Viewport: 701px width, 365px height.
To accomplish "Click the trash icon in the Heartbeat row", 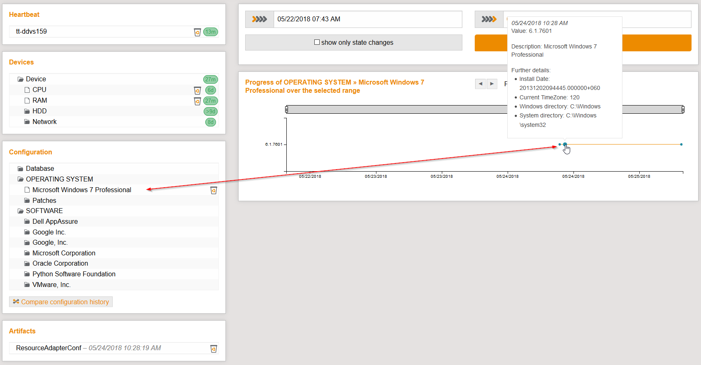I will tap(197, 32).
